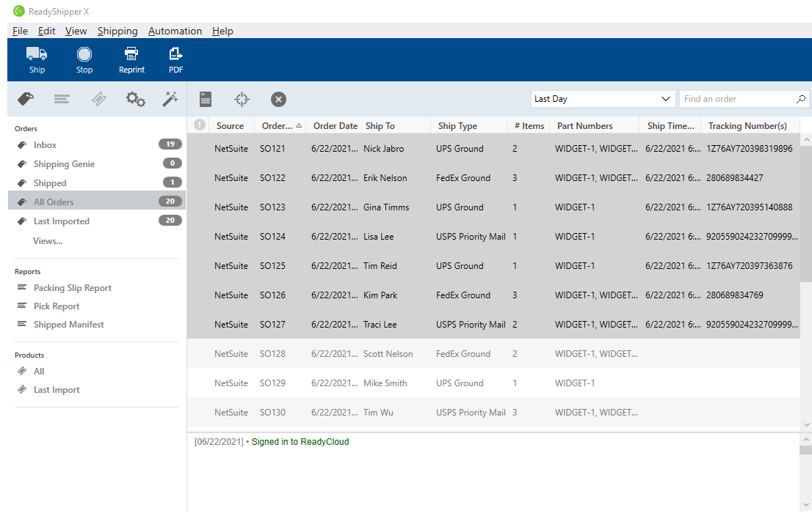The height and width of the screenshot is (513, 812).
Task: Click the Reprint printer icon
Action: [131, 53]
